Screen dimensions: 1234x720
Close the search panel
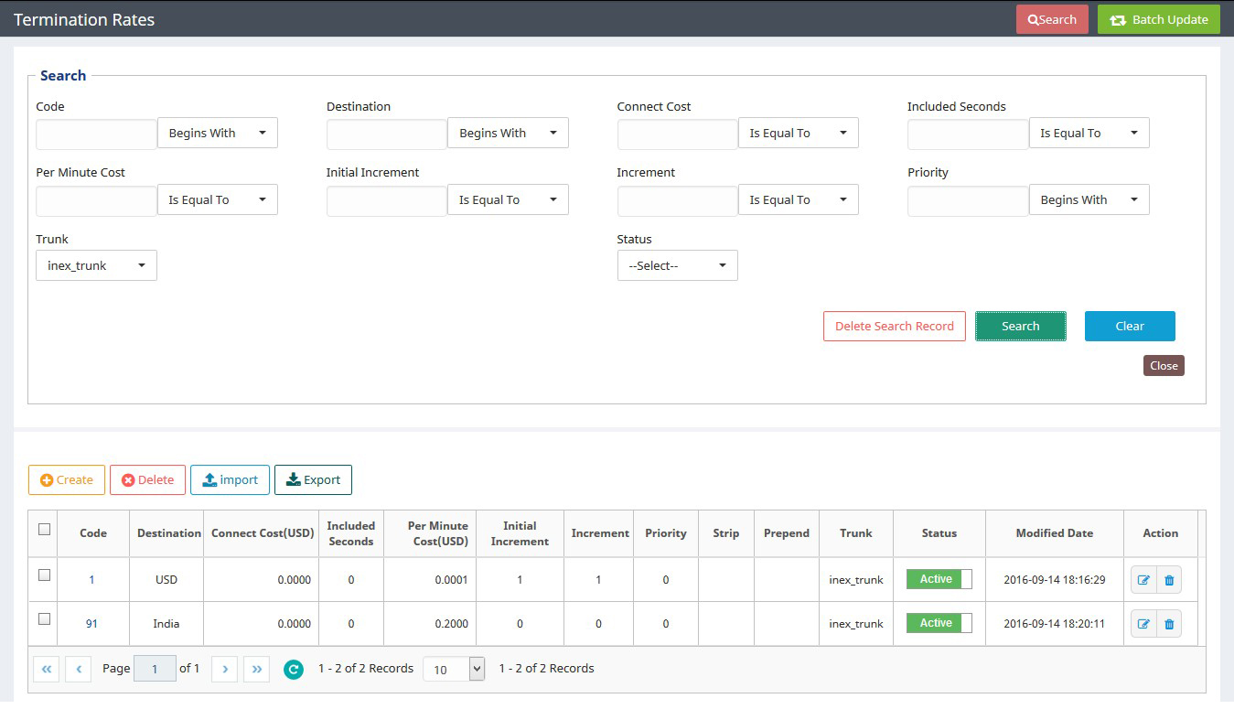pos(1164,365)
